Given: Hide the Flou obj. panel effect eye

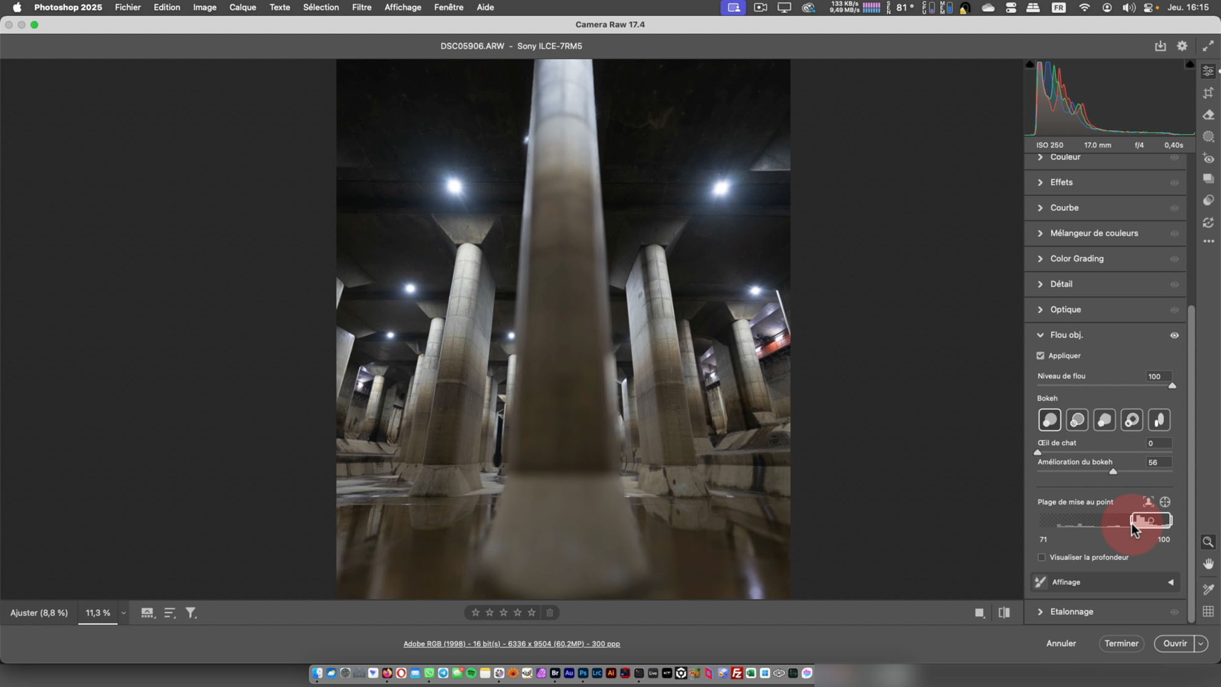Looking at the screenshot, I should click(x=1174, y=335).
